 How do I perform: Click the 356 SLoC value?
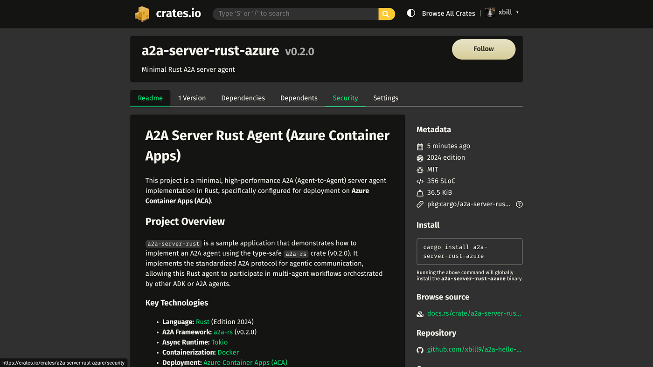point(441,181)
